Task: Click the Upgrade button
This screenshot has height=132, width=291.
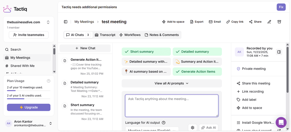Action: pos(29,107)
